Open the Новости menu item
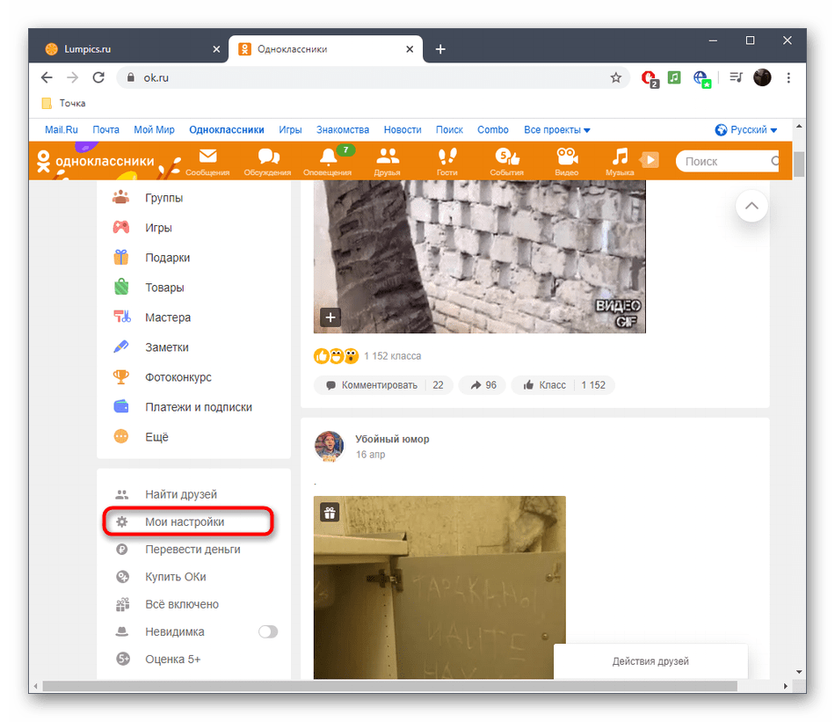Image resolution: width=835 pixels, height=722 pixels. tap(403, 129)
